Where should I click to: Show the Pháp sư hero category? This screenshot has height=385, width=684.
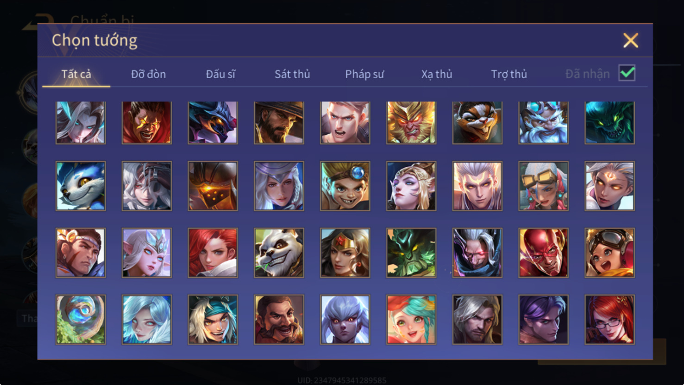click(364, 74)
